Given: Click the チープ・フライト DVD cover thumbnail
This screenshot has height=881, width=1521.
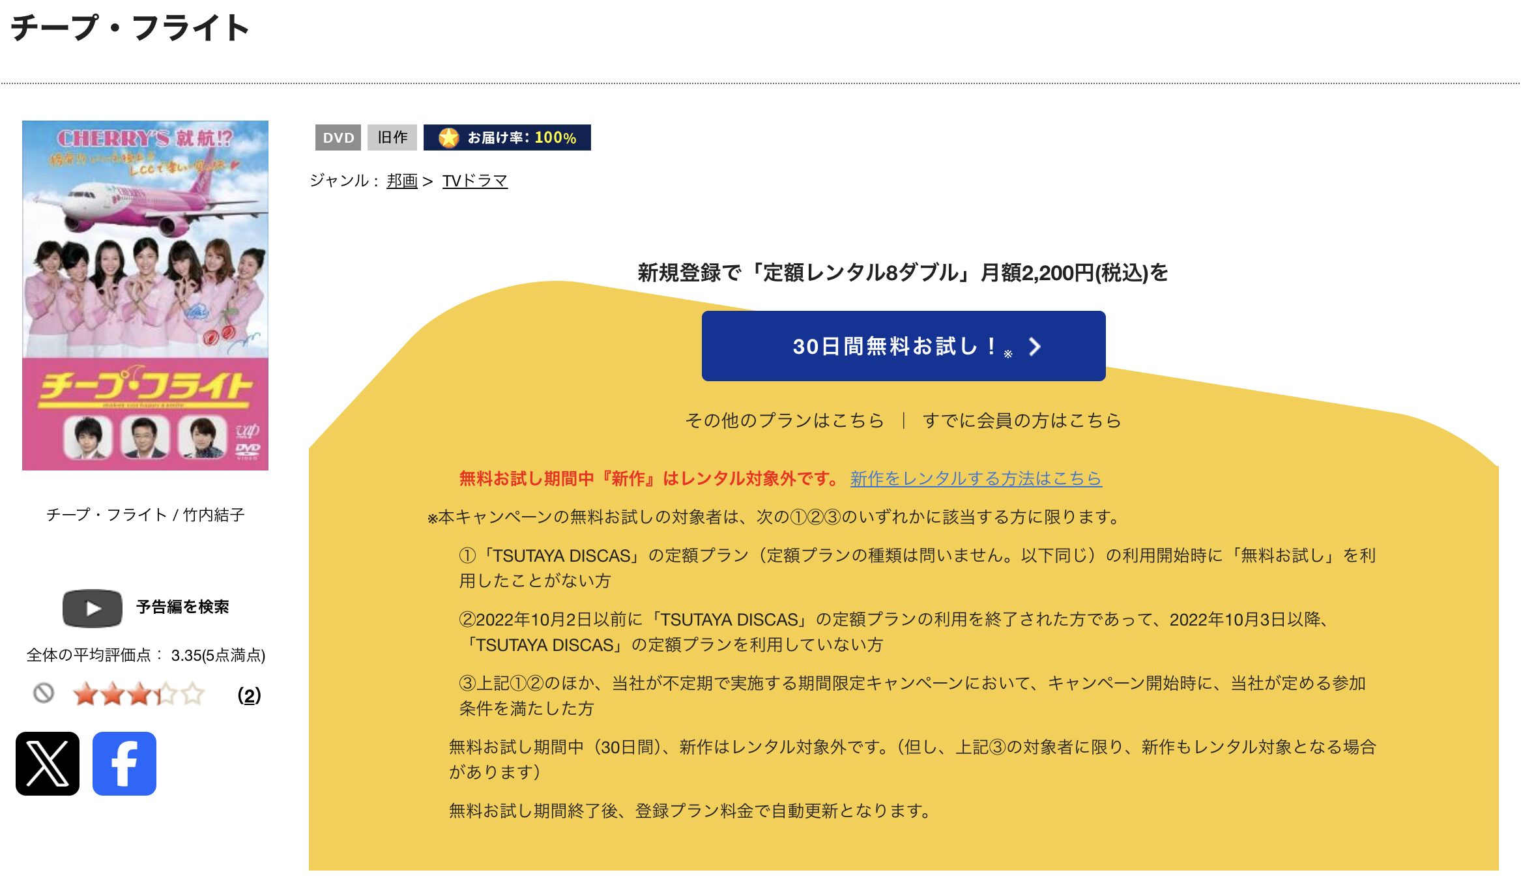Looking at the screenshot, I should pyautogui.click(x=145, y=295).
